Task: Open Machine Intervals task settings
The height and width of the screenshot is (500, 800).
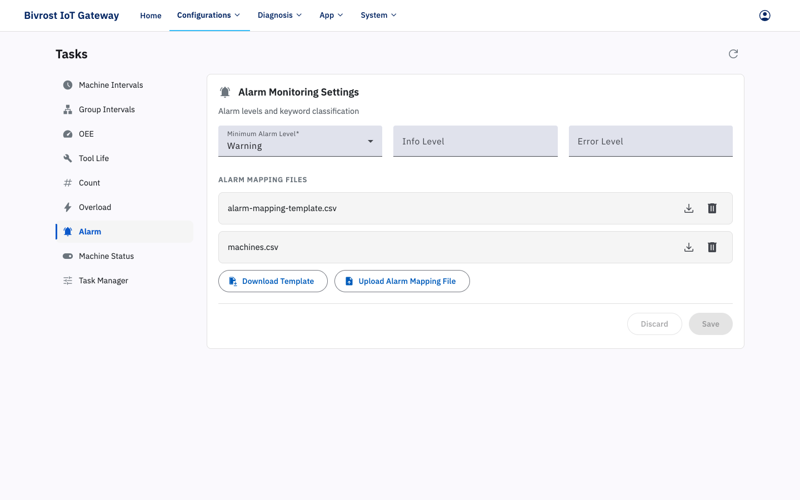Action: (124, 85)
